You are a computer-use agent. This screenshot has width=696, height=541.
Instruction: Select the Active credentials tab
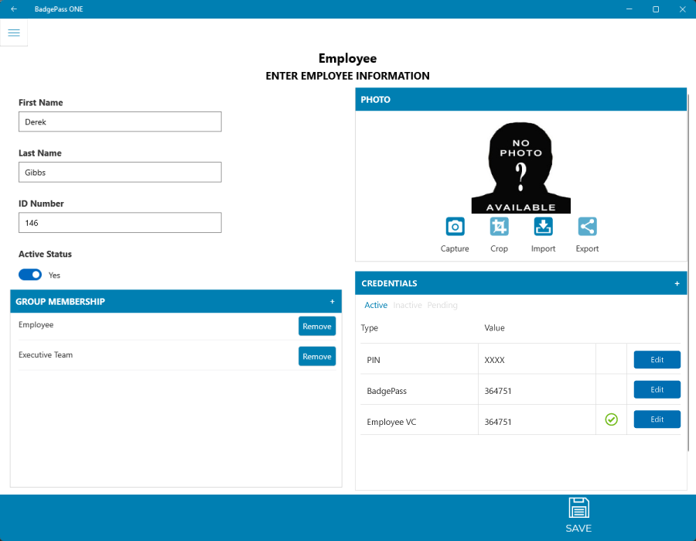(376, 306)
